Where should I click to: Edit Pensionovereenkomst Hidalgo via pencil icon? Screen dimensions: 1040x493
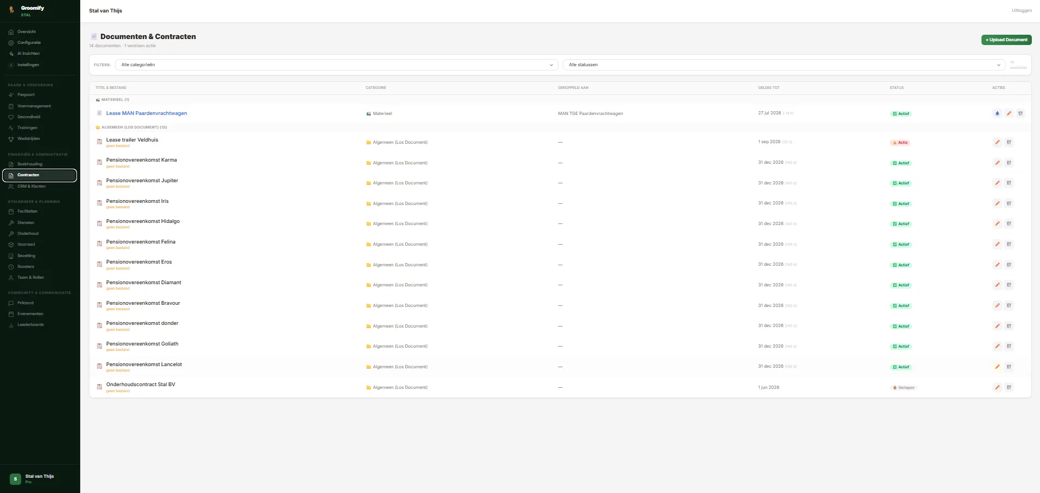click(997, 223)
